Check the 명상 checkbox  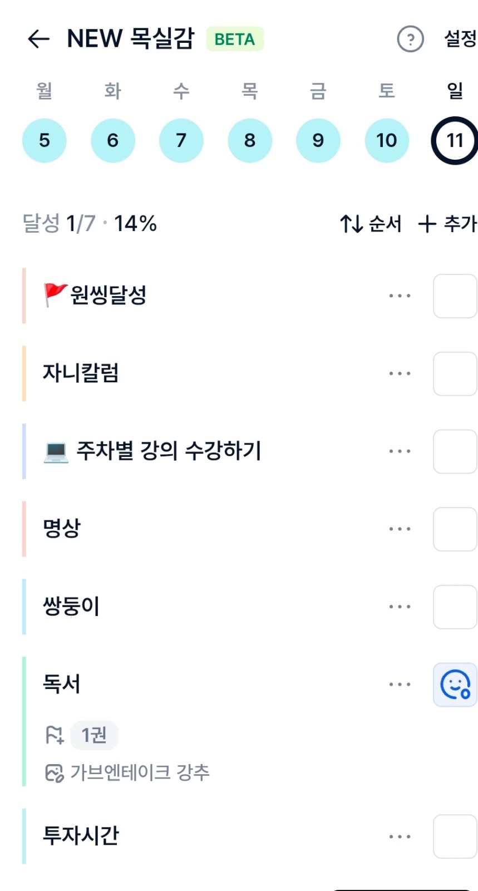tap(455, 529)
